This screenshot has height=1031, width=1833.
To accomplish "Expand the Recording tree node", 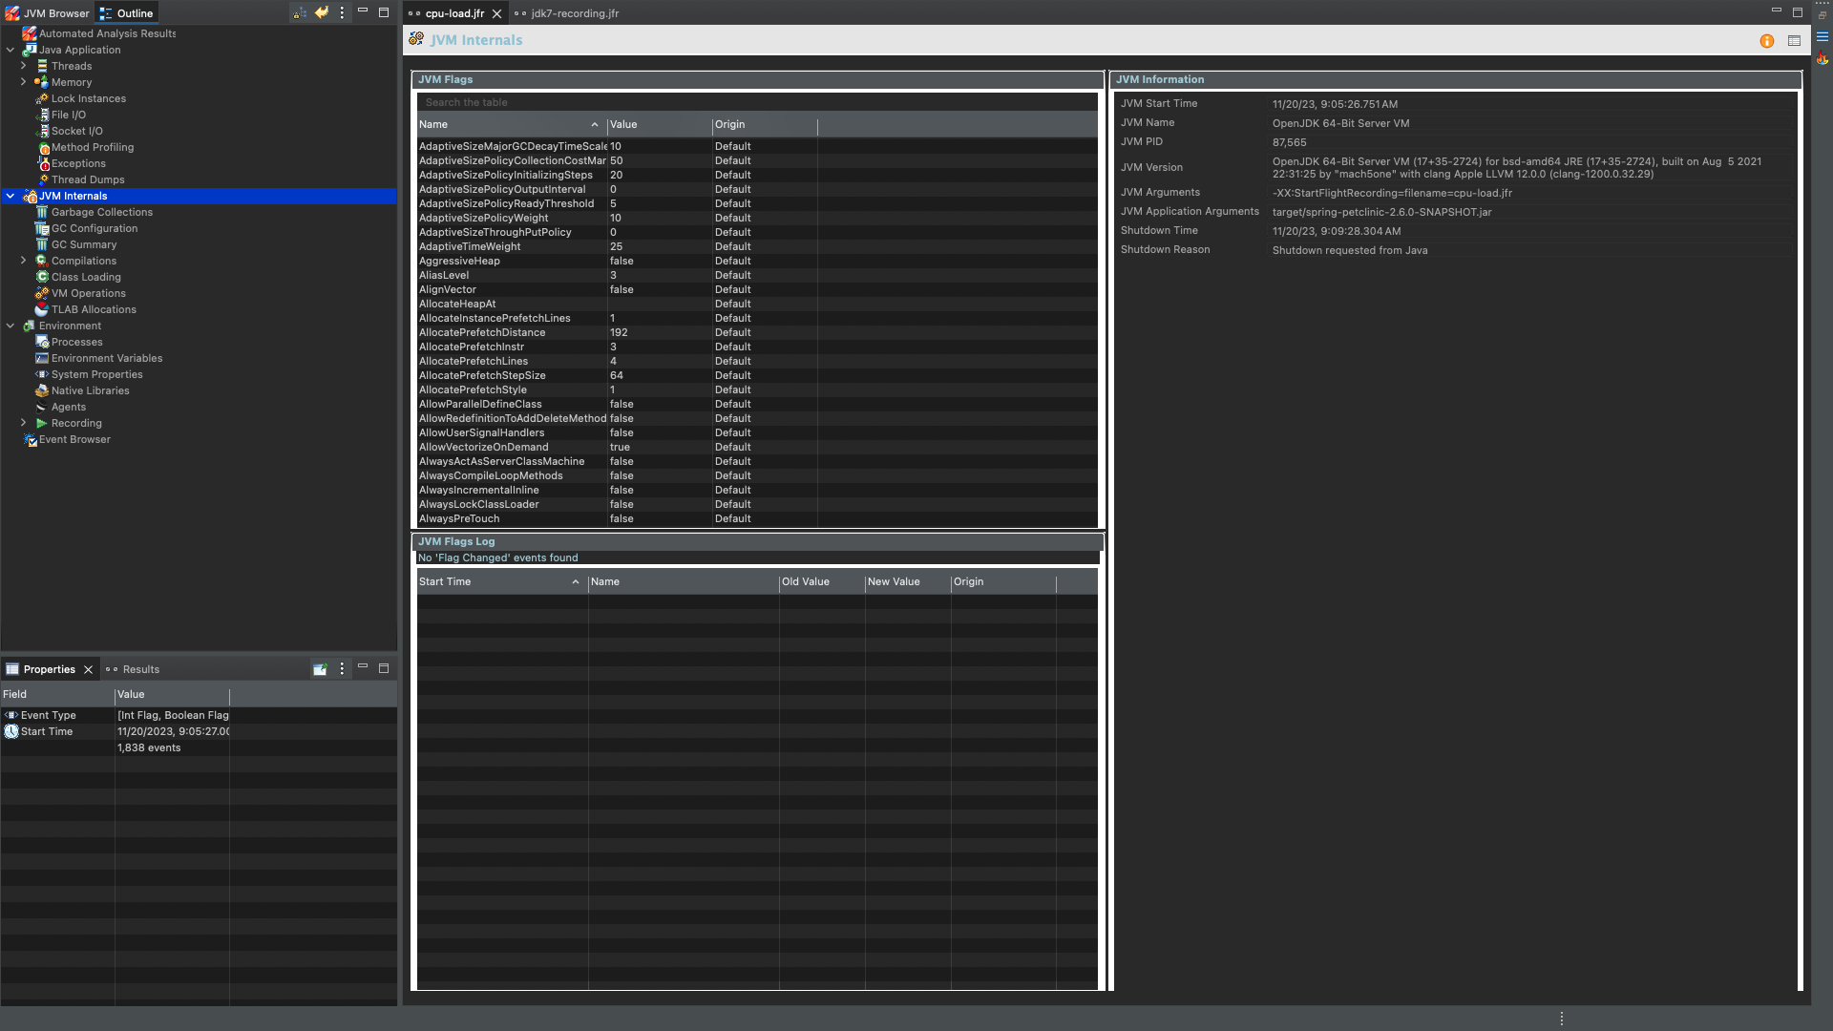I will pos(23,423).
